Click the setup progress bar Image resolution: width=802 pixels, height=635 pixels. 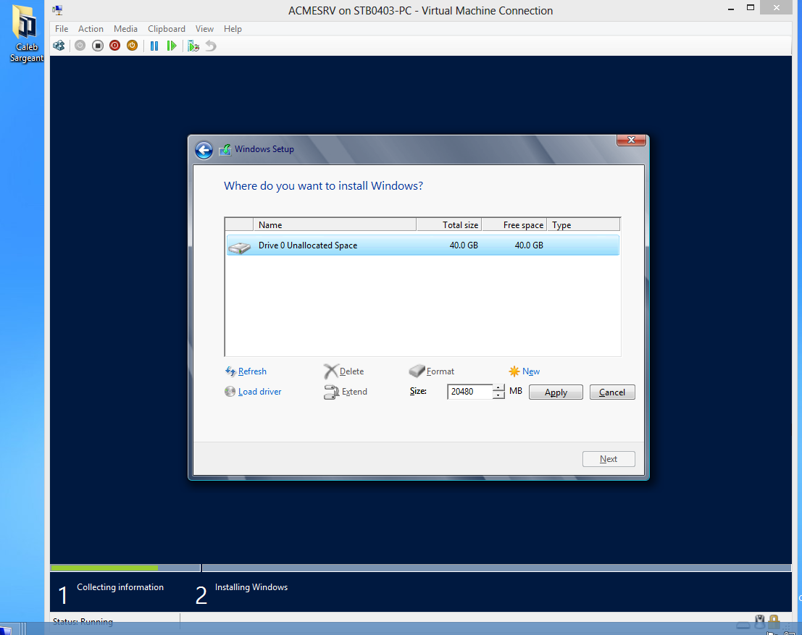(420, 568)
